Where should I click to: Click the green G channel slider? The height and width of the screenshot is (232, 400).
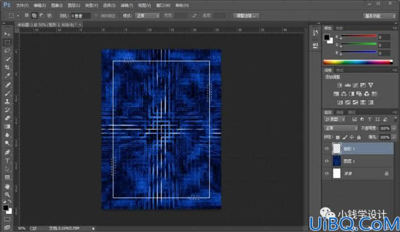359,44
